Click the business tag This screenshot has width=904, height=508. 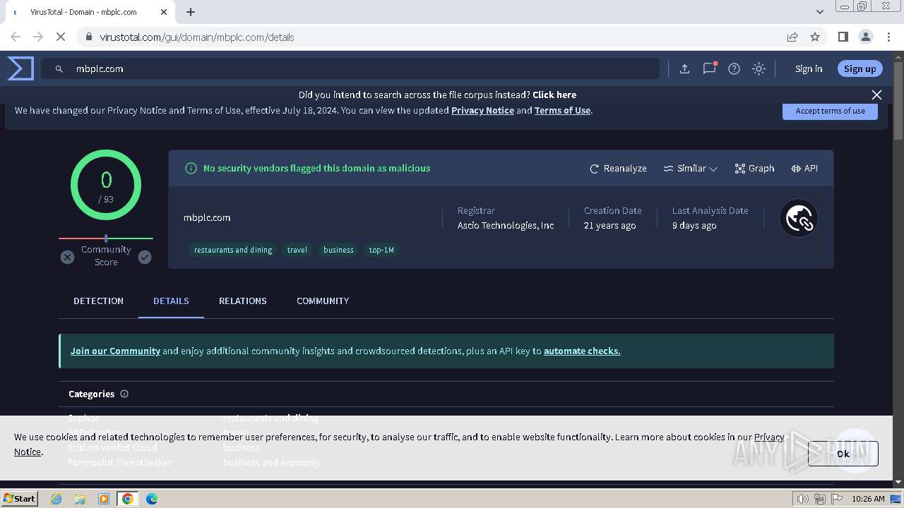[338, 250]
